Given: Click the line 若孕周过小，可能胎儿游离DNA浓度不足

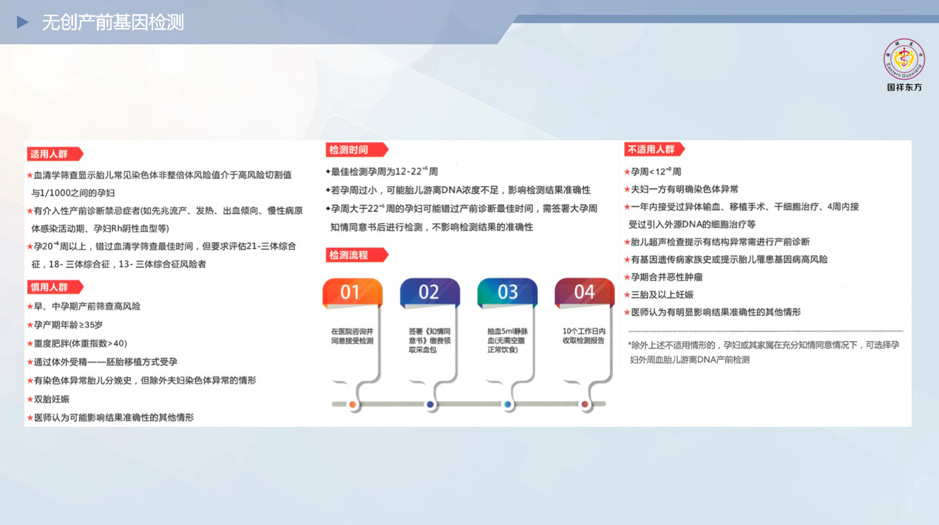Looking at the screenshot, I should 458,190.
